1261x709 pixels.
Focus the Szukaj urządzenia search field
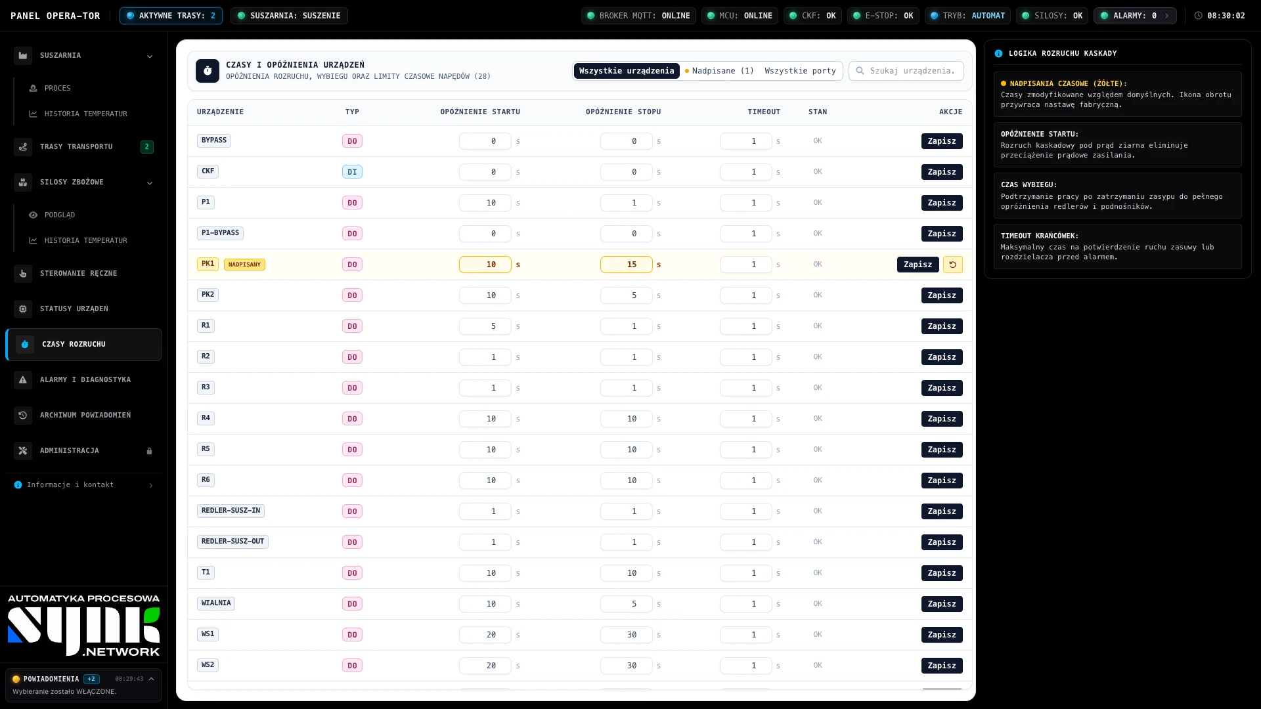pyautogui.click(x=906, y=71)
